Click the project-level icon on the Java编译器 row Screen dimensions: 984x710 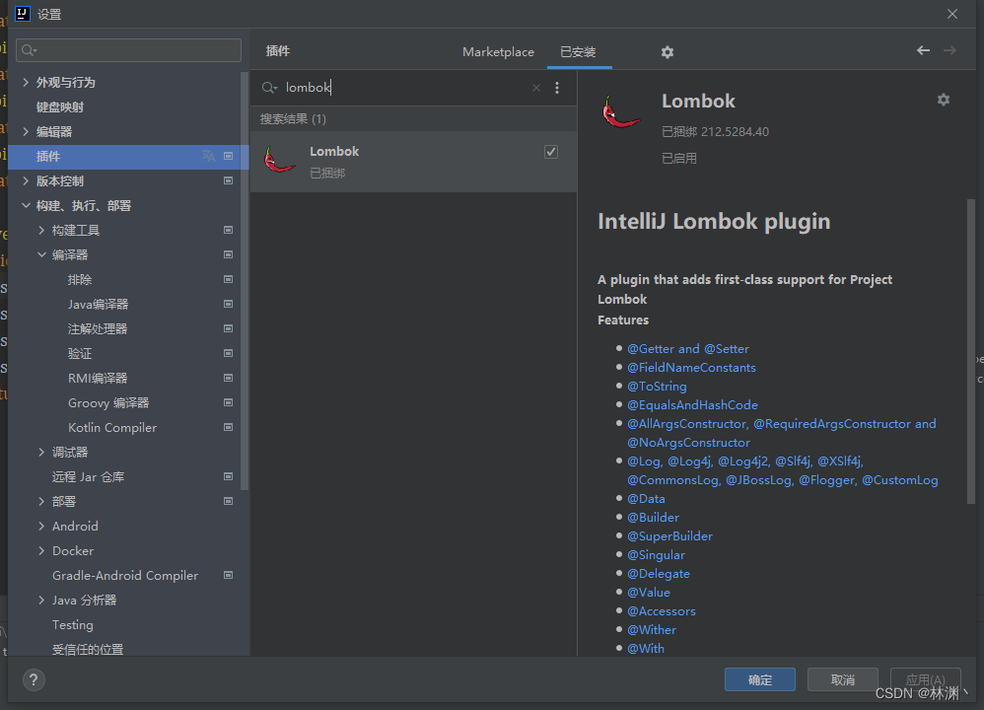[229, 304]
